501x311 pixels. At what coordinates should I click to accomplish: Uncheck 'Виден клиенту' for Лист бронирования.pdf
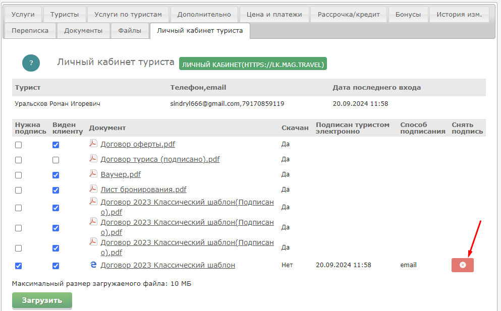coord(55,191)
